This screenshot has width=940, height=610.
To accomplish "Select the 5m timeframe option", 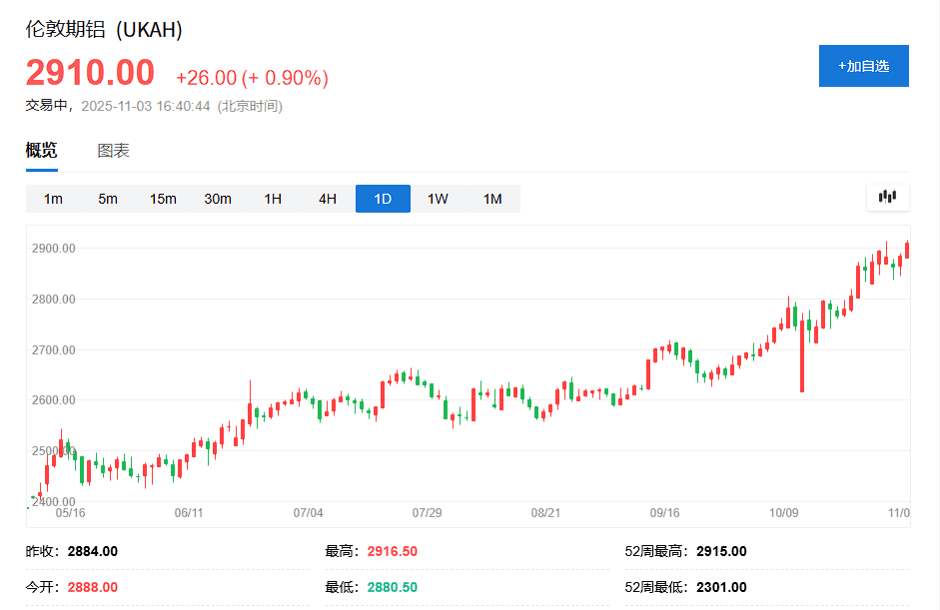I will click(108, 199).
